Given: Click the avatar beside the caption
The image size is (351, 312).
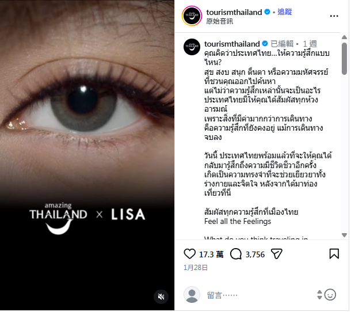Looking at the screenshot, I should point(193,47).
